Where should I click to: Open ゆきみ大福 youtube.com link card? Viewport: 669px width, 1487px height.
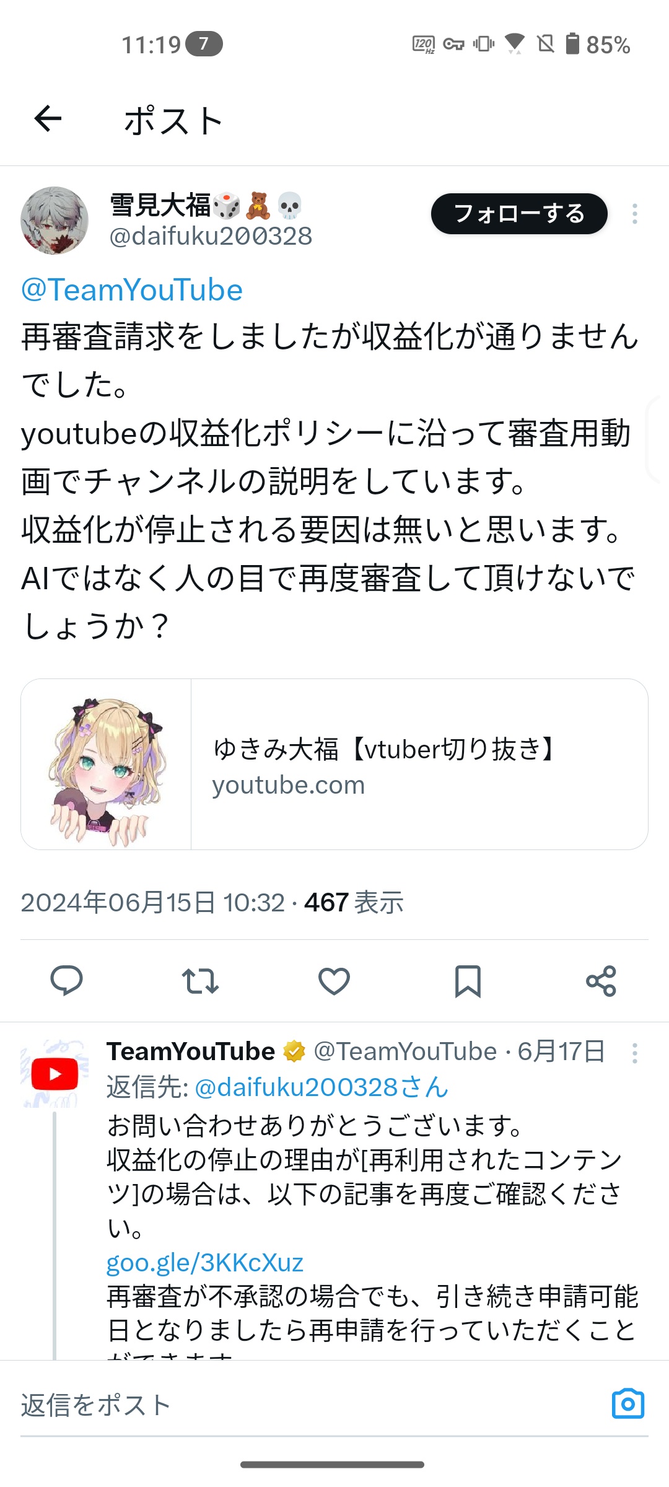(x=334, y=764)
